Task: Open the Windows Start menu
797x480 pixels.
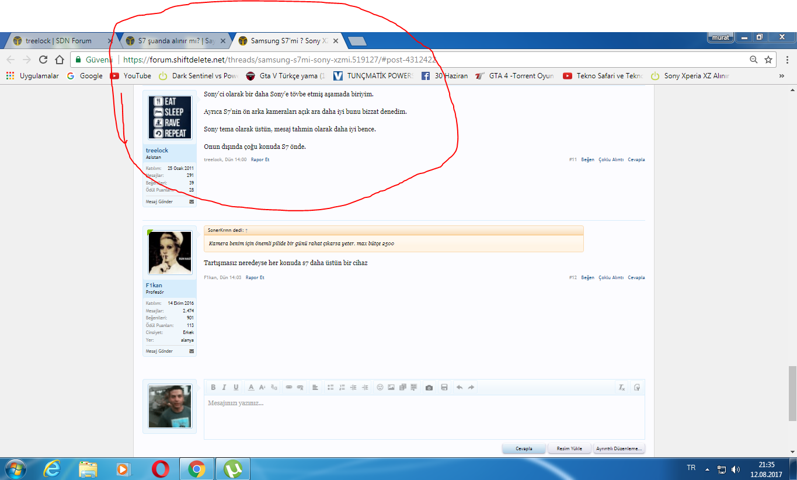Action: (15, 469)
